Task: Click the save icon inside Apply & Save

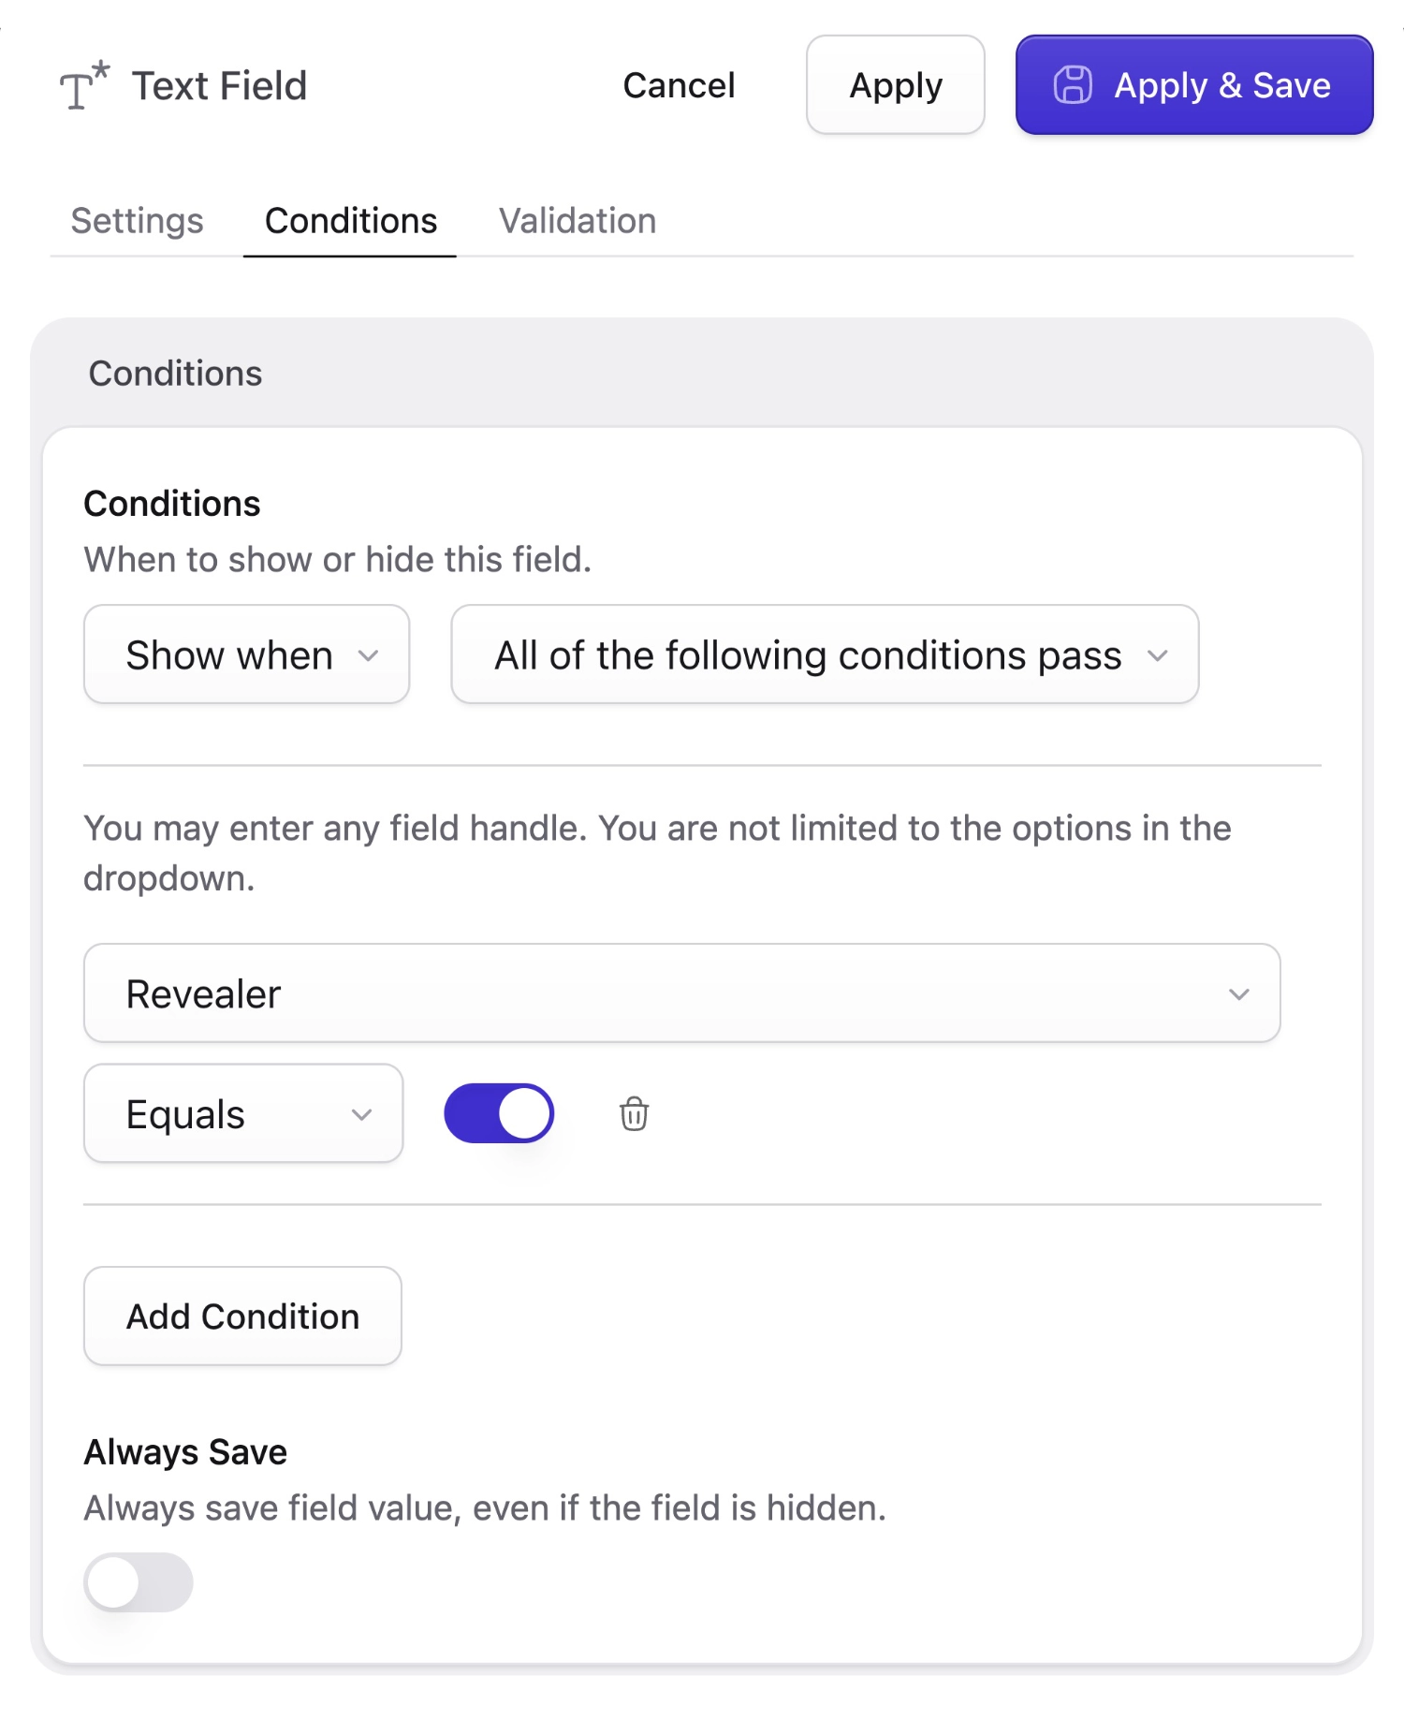Action: click(1073, 85)
